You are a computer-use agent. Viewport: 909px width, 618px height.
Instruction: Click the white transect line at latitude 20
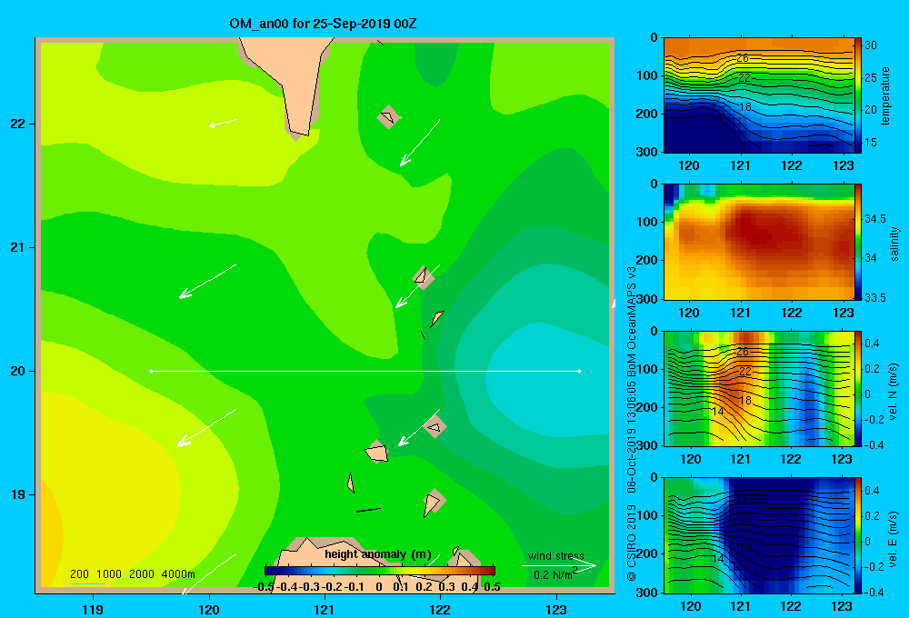coord(365,371)
